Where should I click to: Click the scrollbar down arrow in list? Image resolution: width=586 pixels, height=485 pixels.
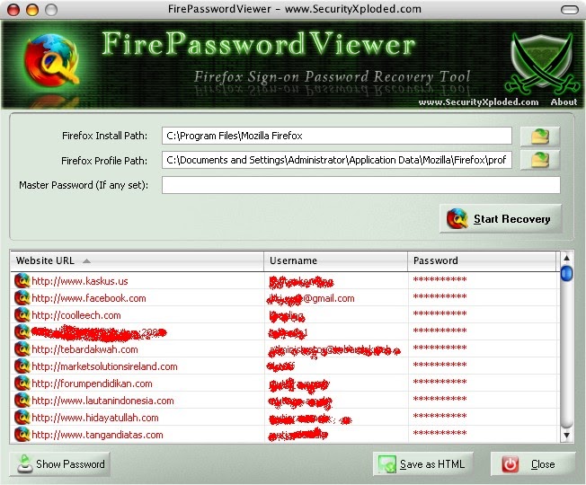(567, 436)
